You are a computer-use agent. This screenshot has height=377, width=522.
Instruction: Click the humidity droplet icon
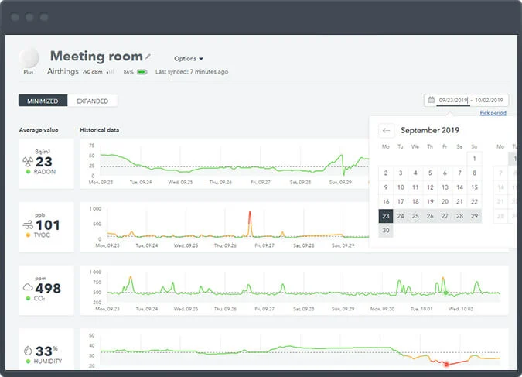click(28, 349)
